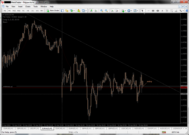
Task: Toggle auto scroll chart icon
Action: tap(112, 11)
